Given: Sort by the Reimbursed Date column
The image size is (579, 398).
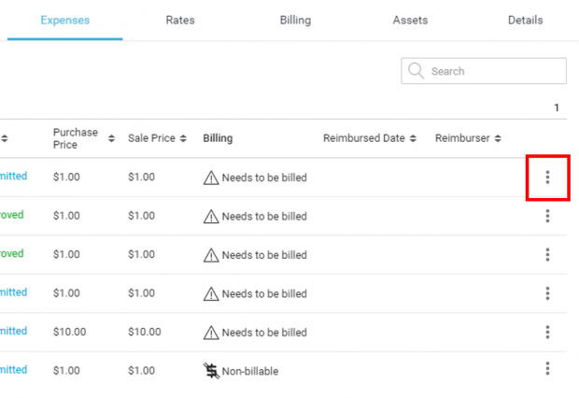Looking at the screenshot, I should point(413,138).
